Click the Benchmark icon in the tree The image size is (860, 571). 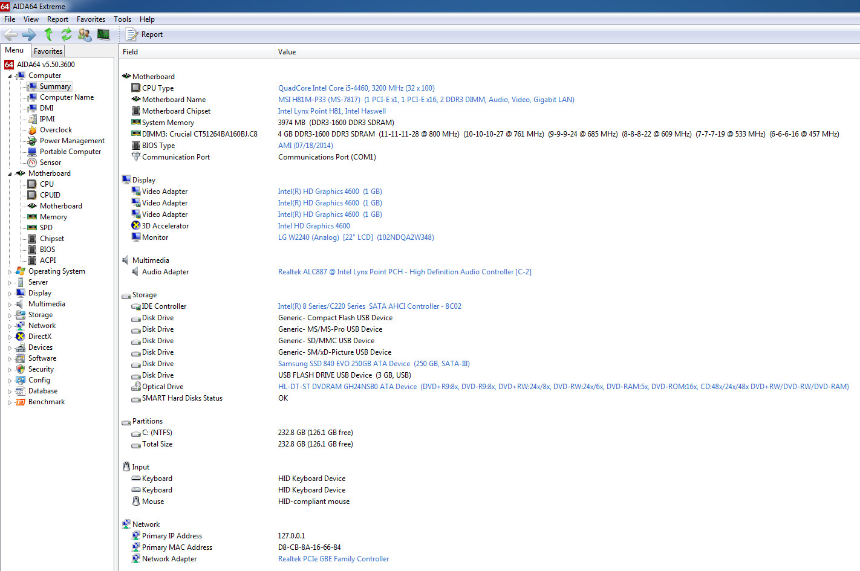click(x=21, y=402)
